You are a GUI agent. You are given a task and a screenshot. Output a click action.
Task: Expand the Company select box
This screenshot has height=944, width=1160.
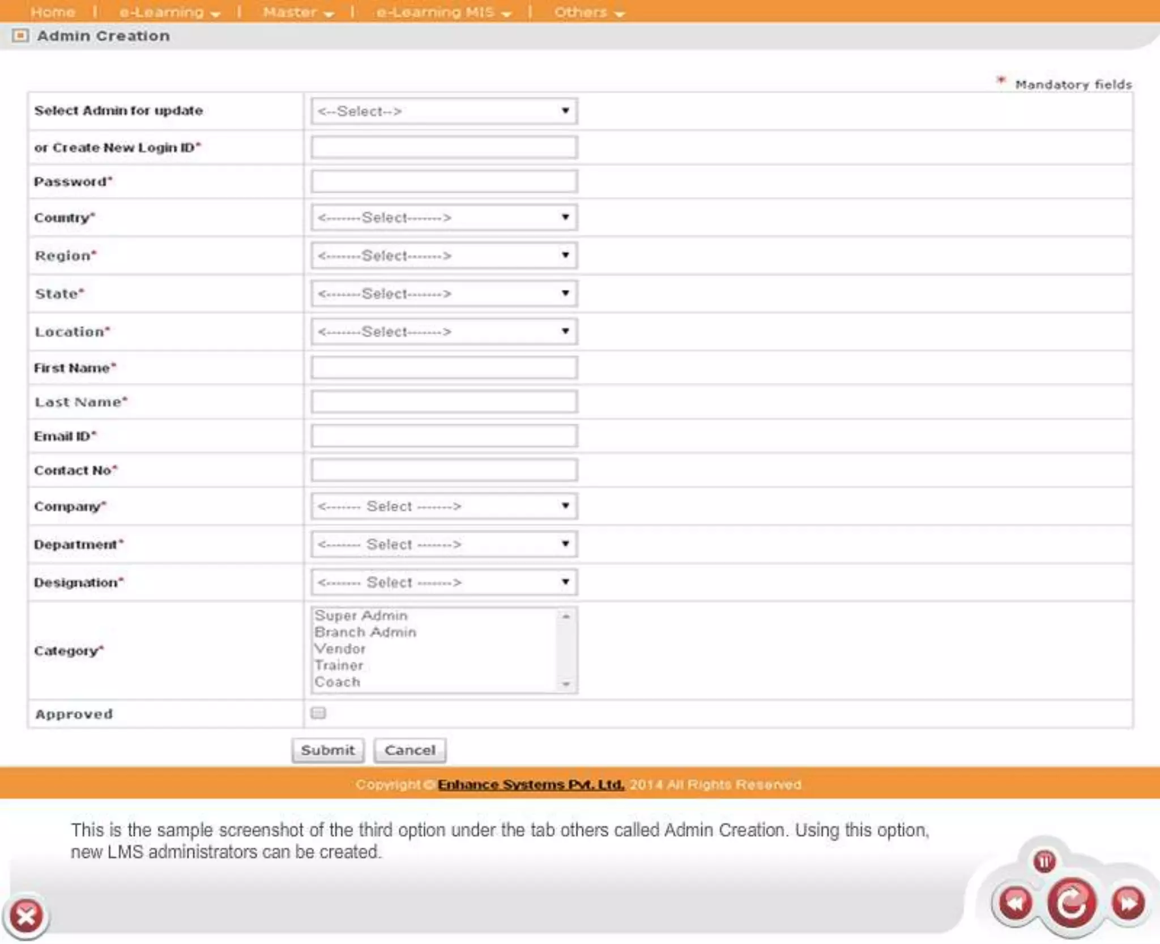(443, 507)
